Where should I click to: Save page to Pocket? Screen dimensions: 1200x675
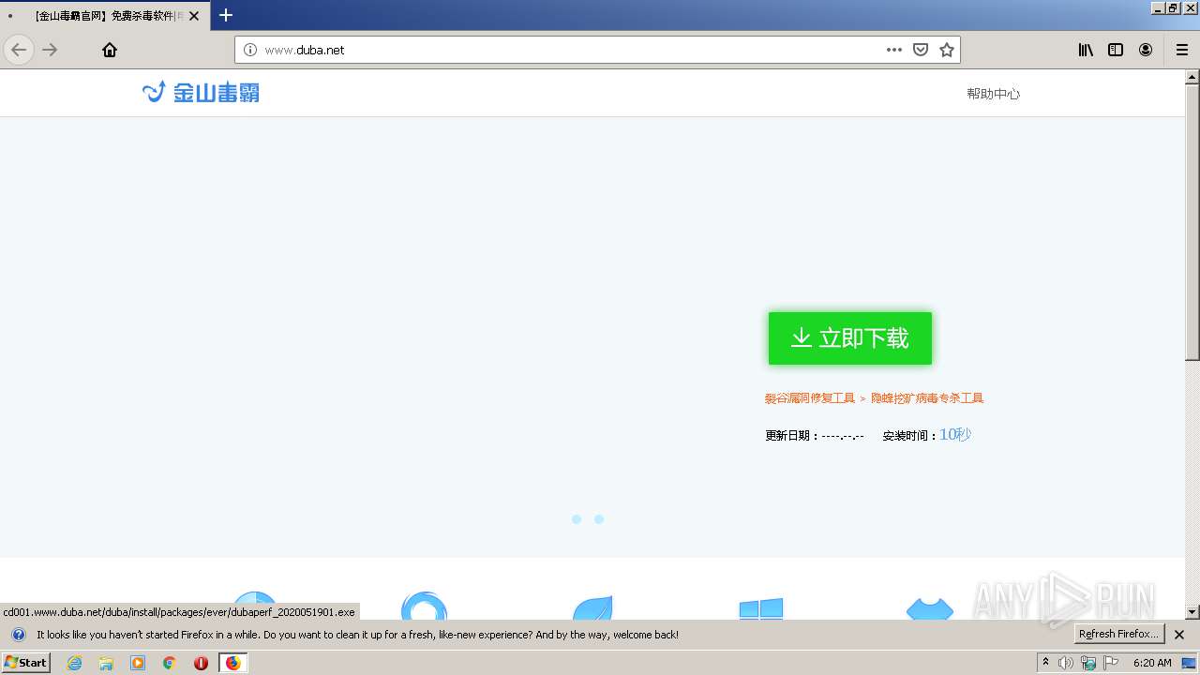click(921, 50)
